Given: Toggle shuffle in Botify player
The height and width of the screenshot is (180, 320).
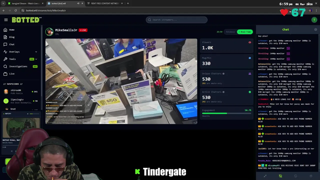Looking at the screenshot, I should pos(11,151).
